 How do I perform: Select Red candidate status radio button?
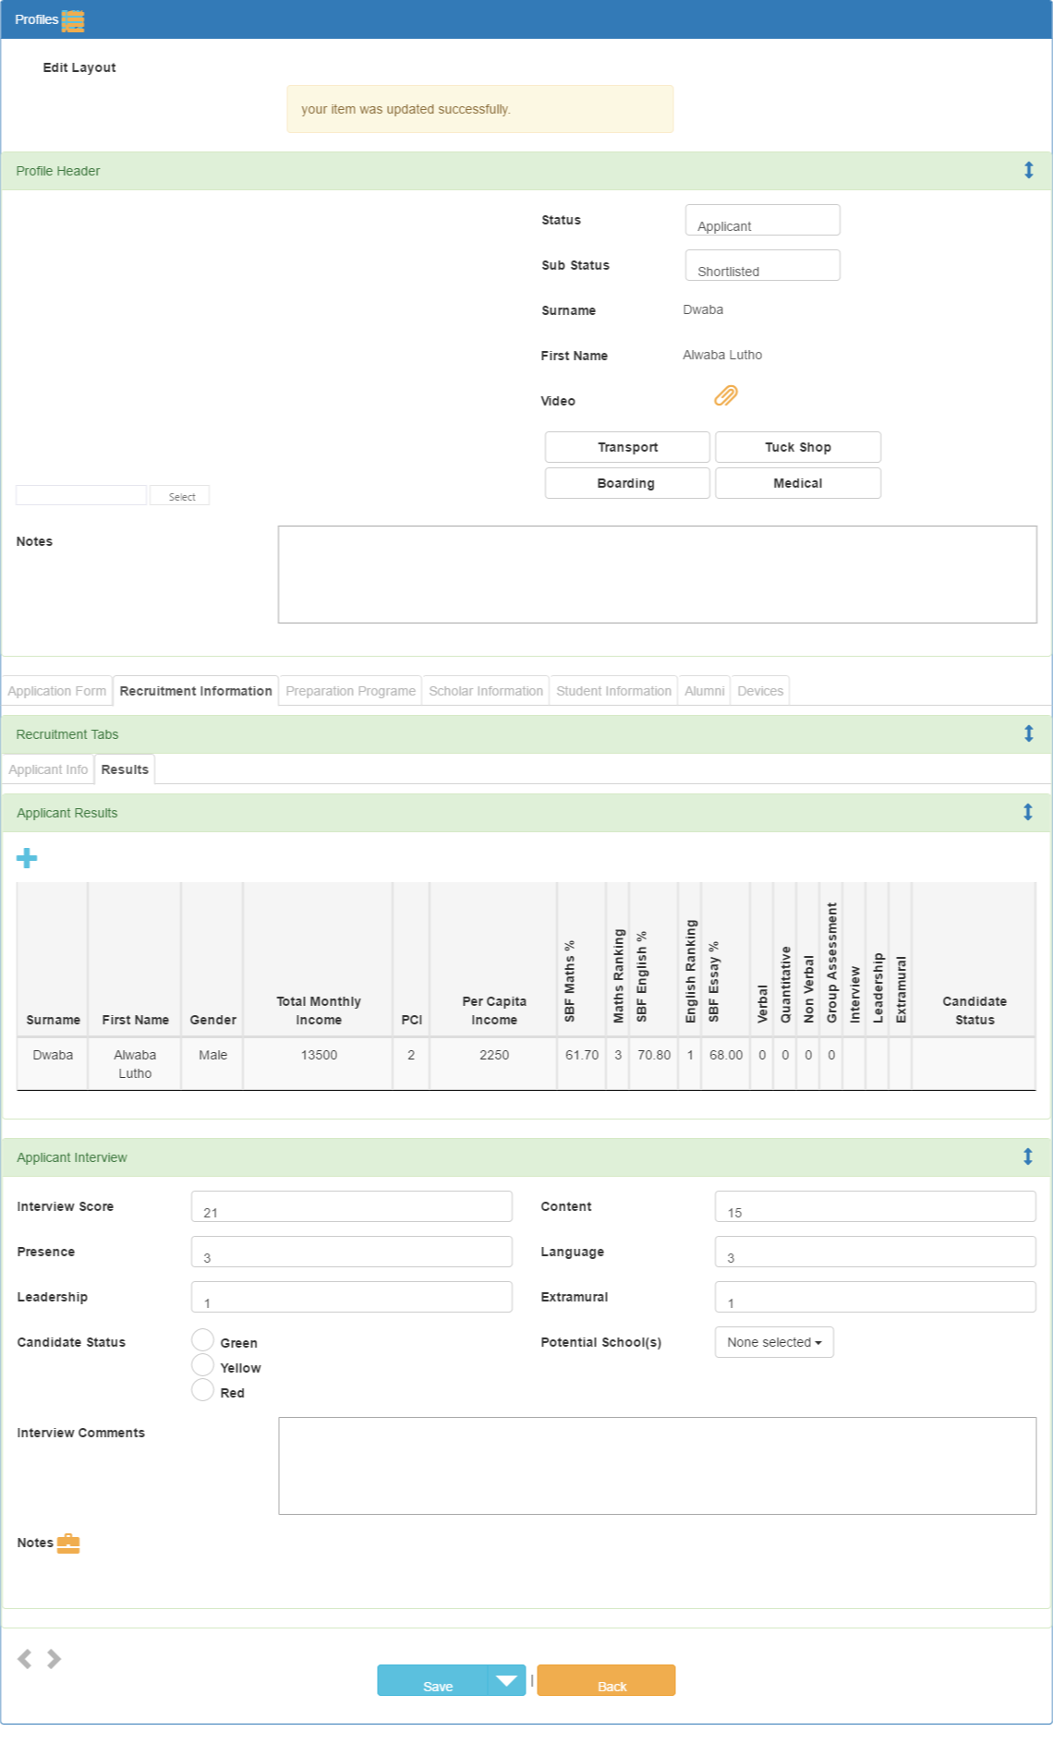pyautogui.click(x=203, y=1390)
